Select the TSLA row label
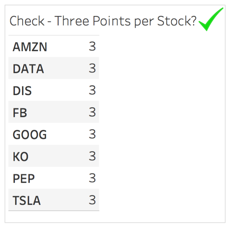Image resolution: width=229 pixels, height=226 pixels. pos(27,201)
